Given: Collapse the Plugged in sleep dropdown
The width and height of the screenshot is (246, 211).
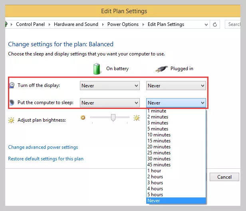Looking at the screenshot, I should coord(176,103).
